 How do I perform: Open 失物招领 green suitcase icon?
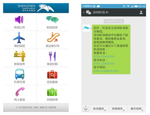click(x=52, y=92)
